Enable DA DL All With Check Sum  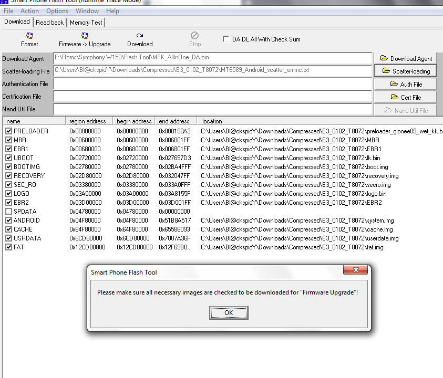(x=226, y=39)
